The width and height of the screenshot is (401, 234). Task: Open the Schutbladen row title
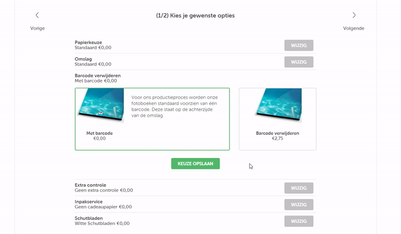[x=89, y=218]
